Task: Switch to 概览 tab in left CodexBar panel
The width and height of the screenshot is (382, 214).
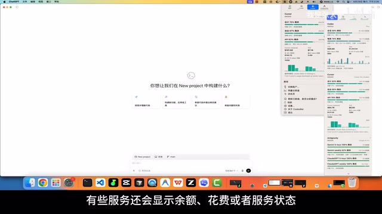Action: (290, 7)
